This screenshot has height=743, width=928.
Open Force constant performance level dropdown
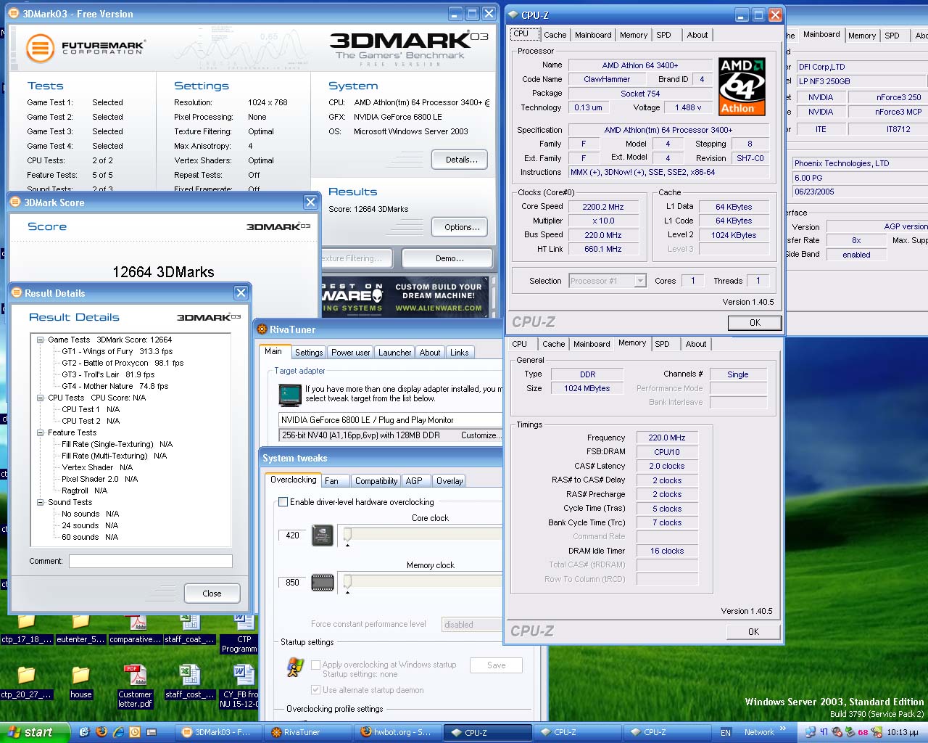(472, 625)
